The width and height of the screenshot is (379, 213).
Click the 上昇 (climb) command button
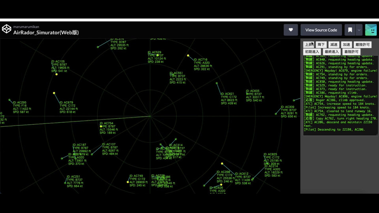(309, 45)
